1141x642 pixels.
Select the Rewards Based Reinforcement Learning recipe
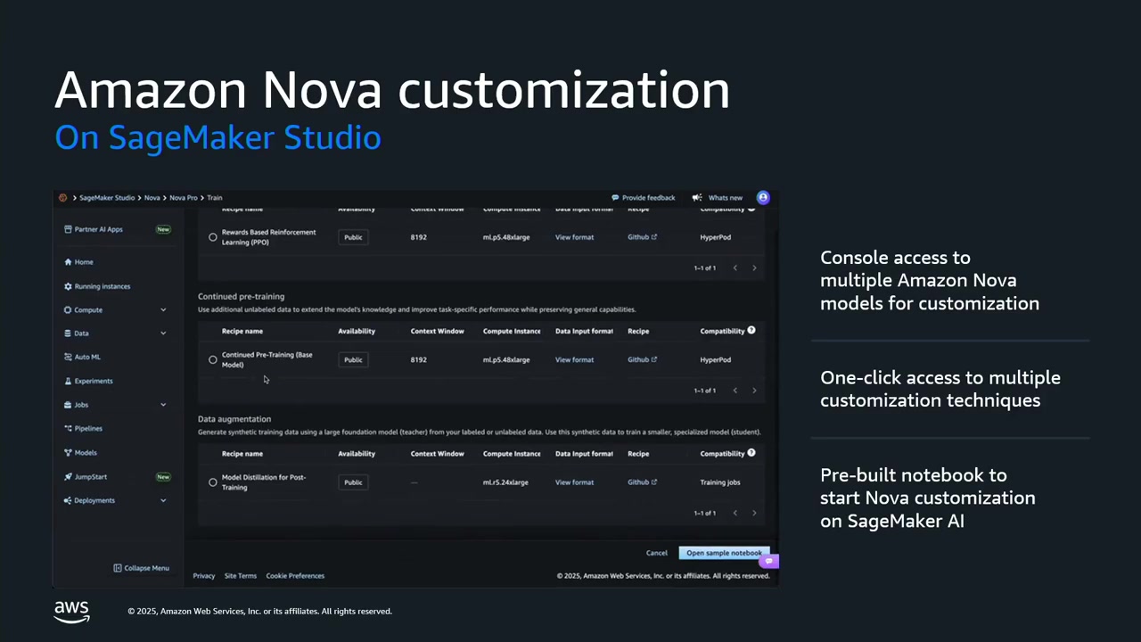pos(212,236)
